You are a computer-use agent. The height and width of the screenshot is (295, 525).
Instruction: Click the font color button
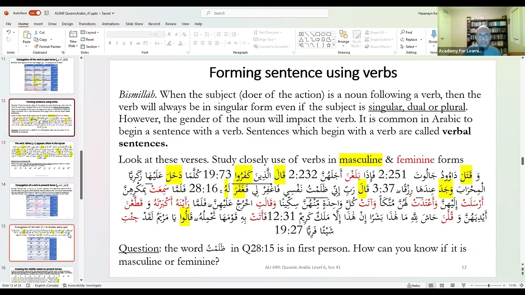180,43
